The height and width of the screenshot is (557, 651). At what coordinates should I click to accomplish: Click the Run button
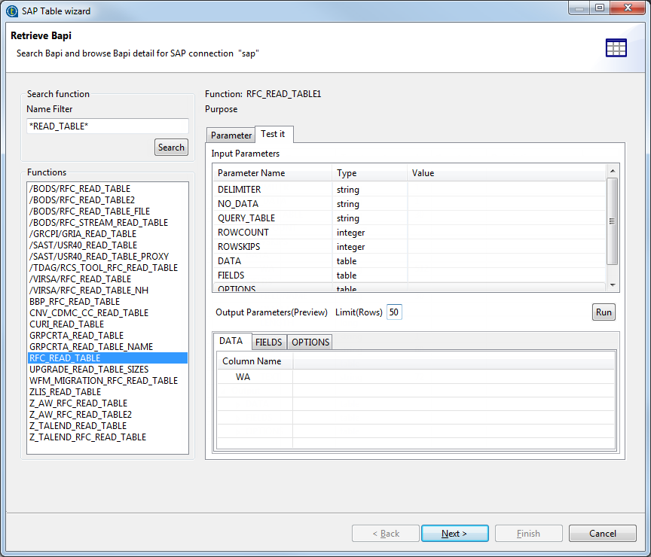[604, 312]
